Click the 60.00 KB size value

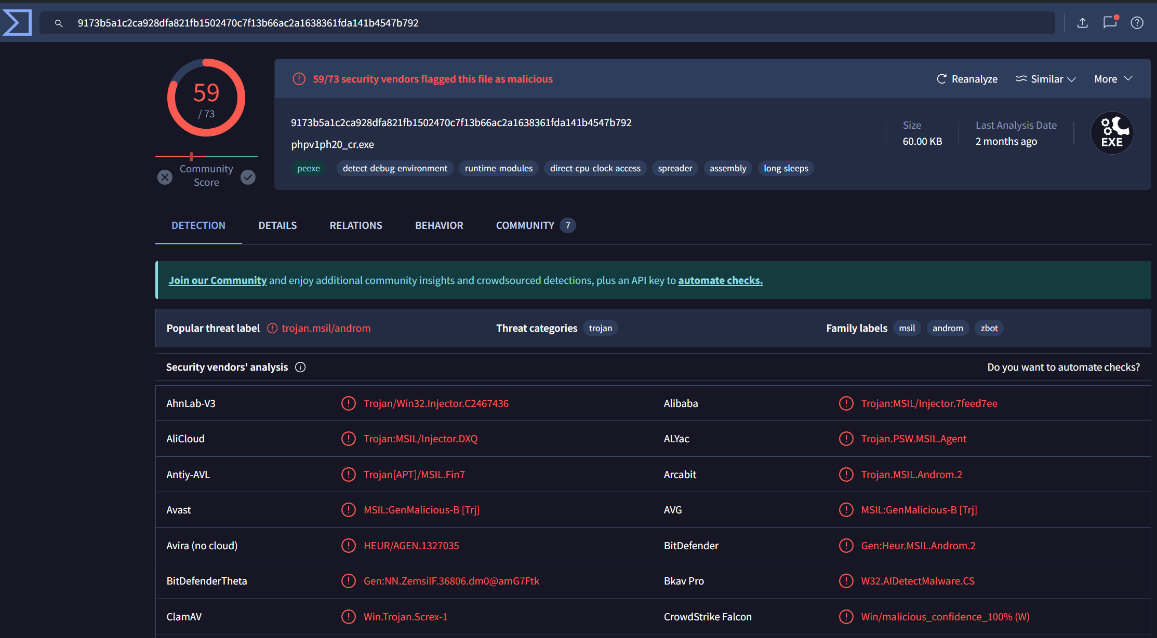pyautogui.click(x=922, y=141)
